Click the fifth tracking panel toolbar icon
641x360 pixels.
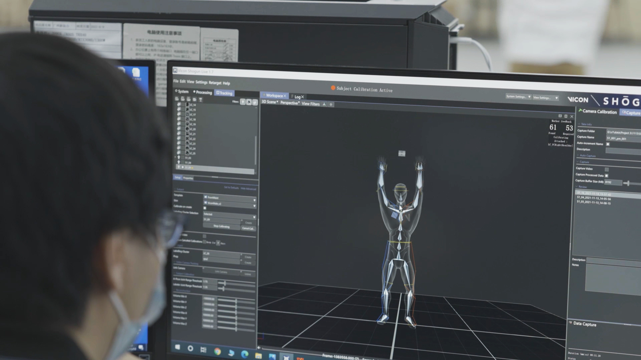point(200,100)
